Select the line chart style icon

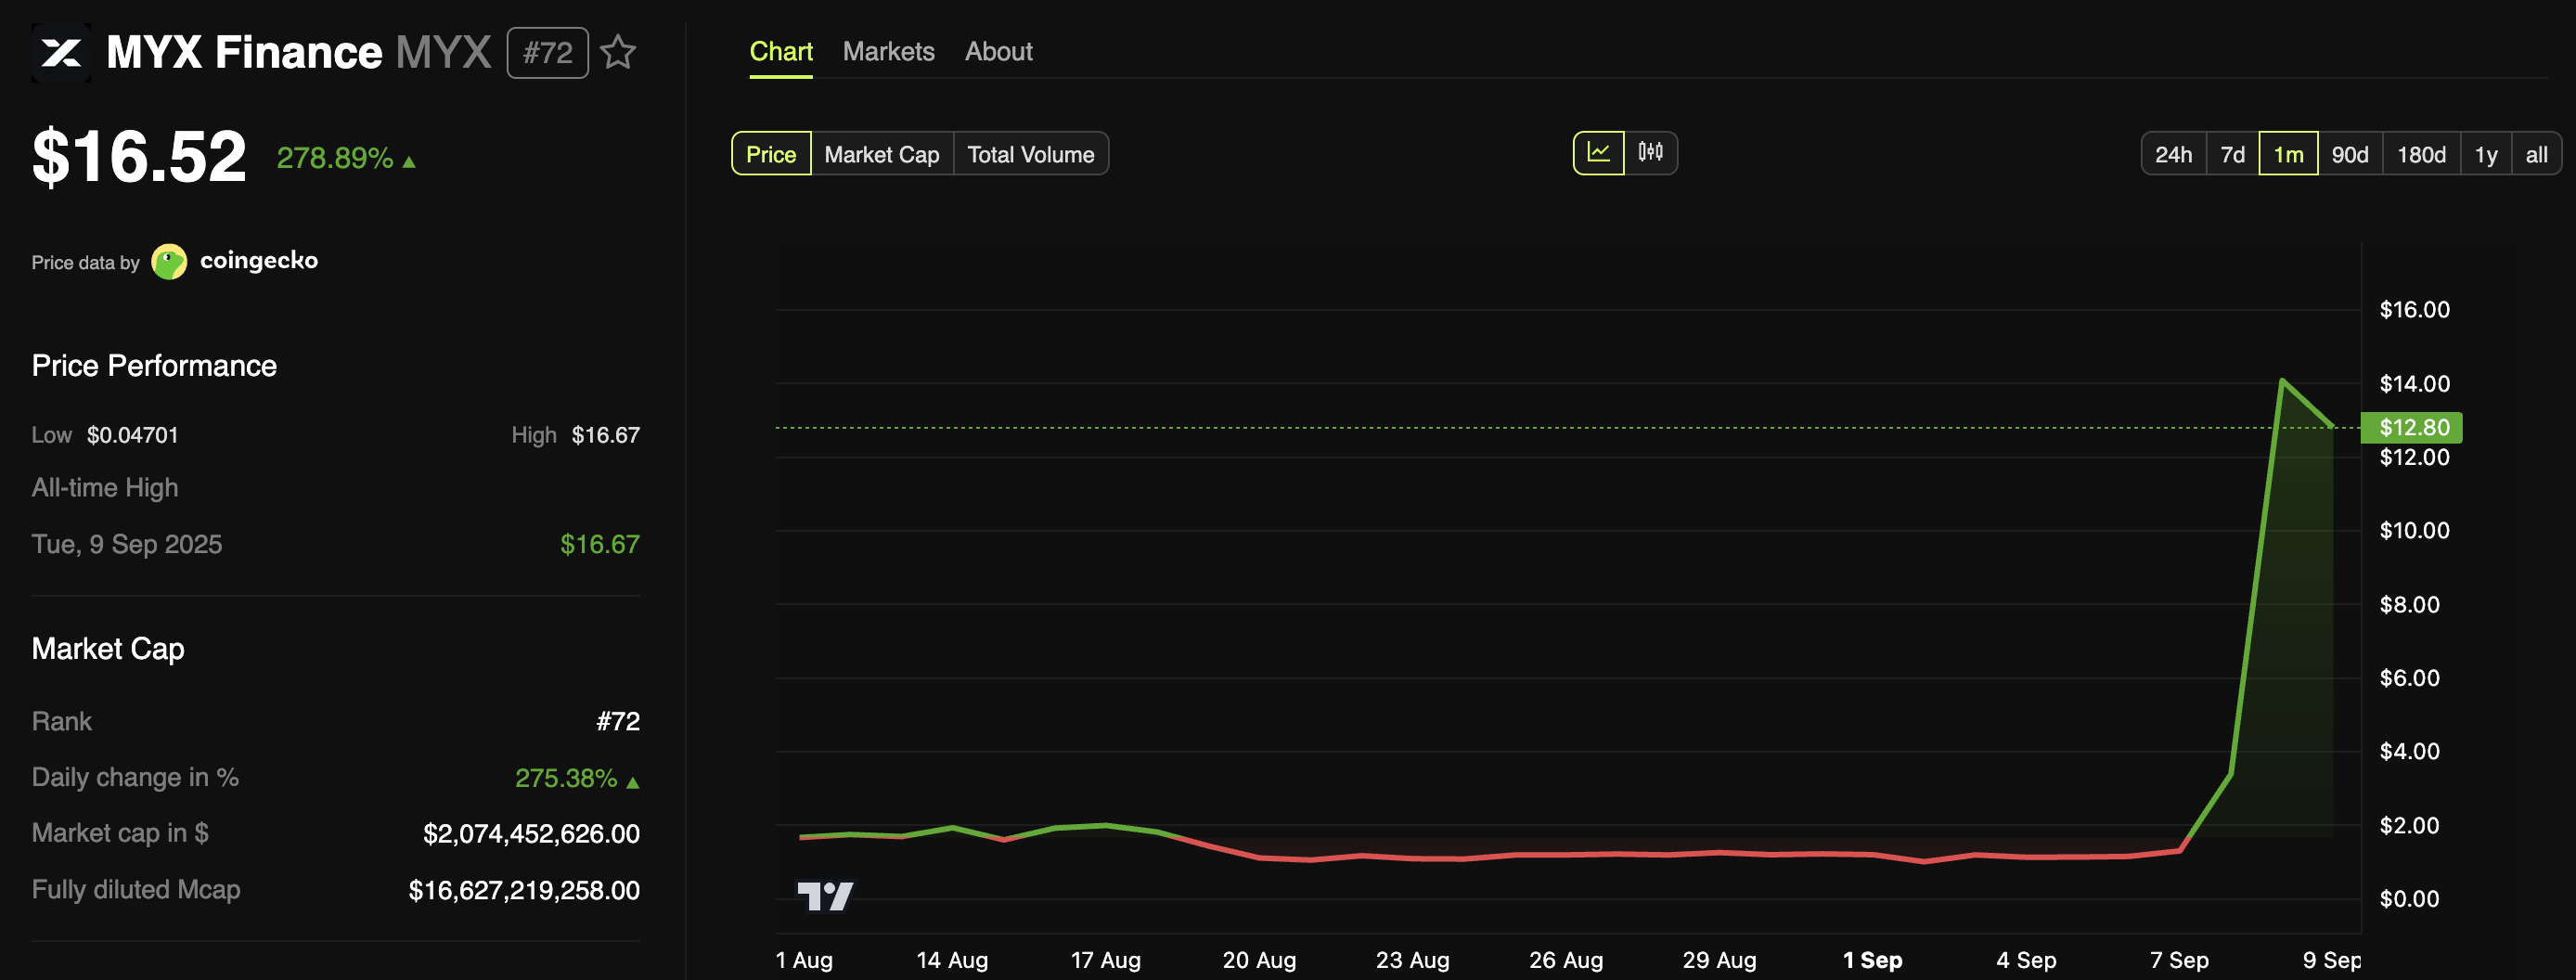click(x=1600, y=153)
